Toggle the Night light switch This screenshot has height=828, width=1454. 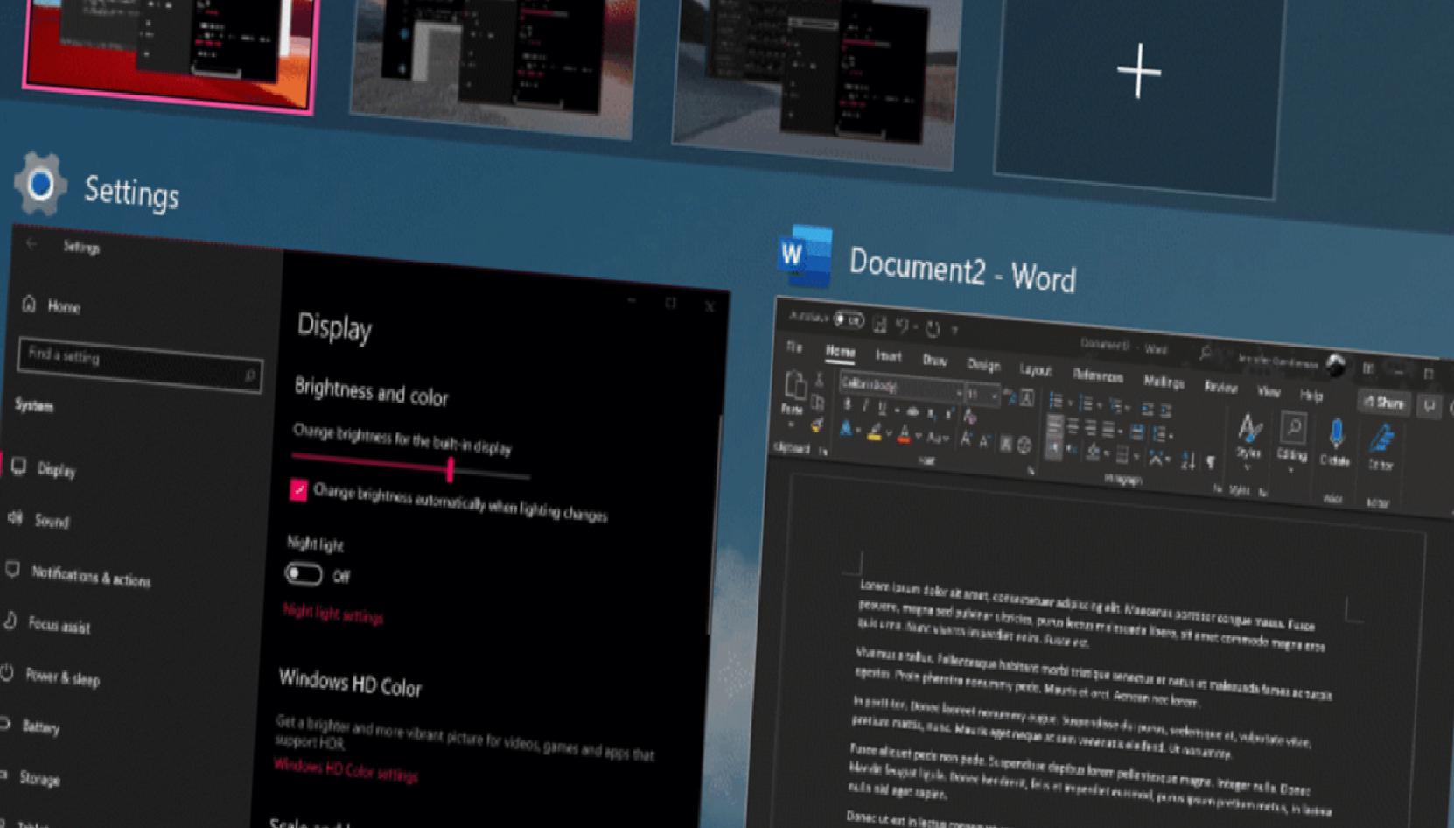point(304,574)
